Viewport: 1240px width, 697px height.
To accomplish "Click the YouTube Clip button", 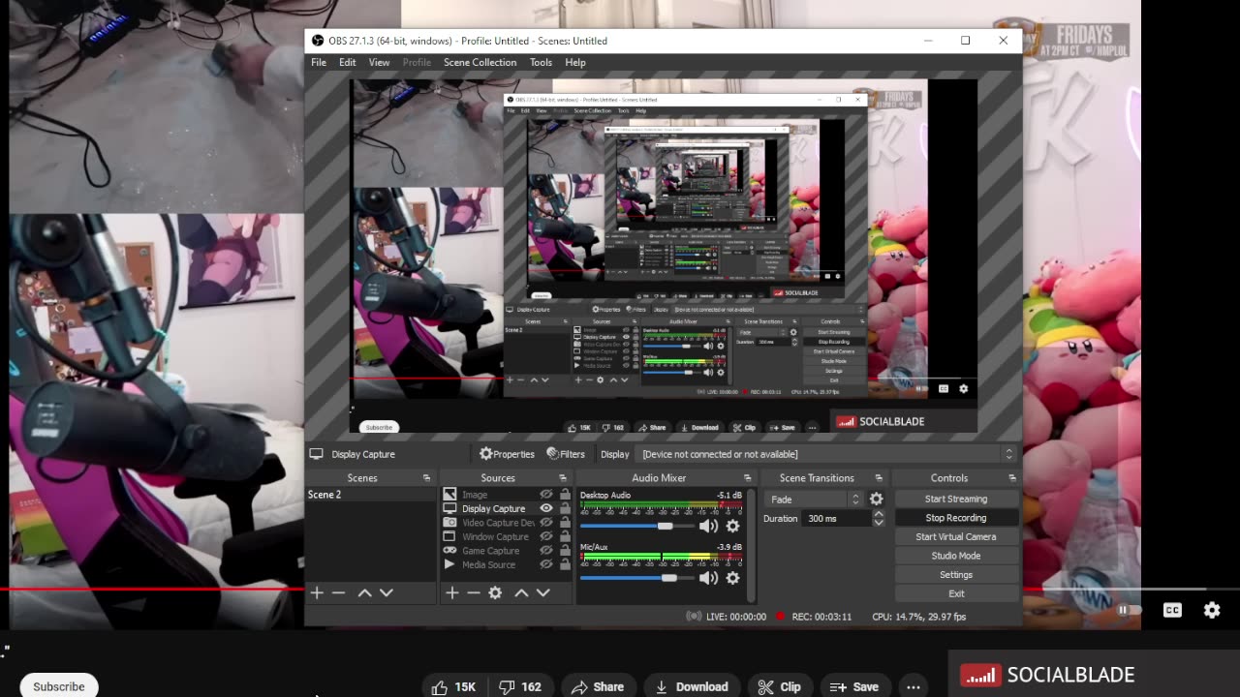I will click(780, 686).
